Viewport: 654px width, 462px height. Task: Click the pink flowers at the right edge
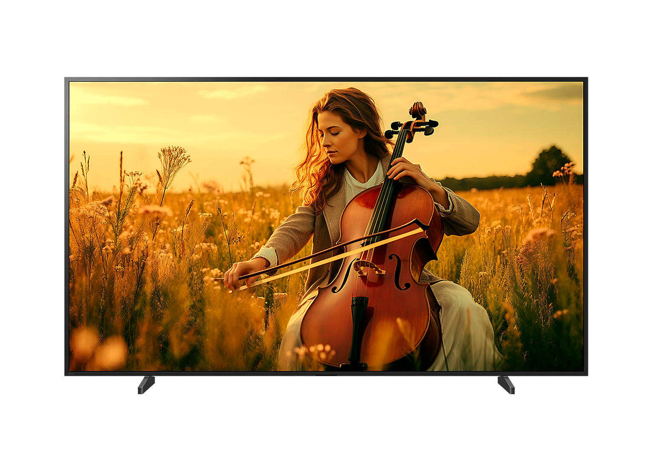565,170
